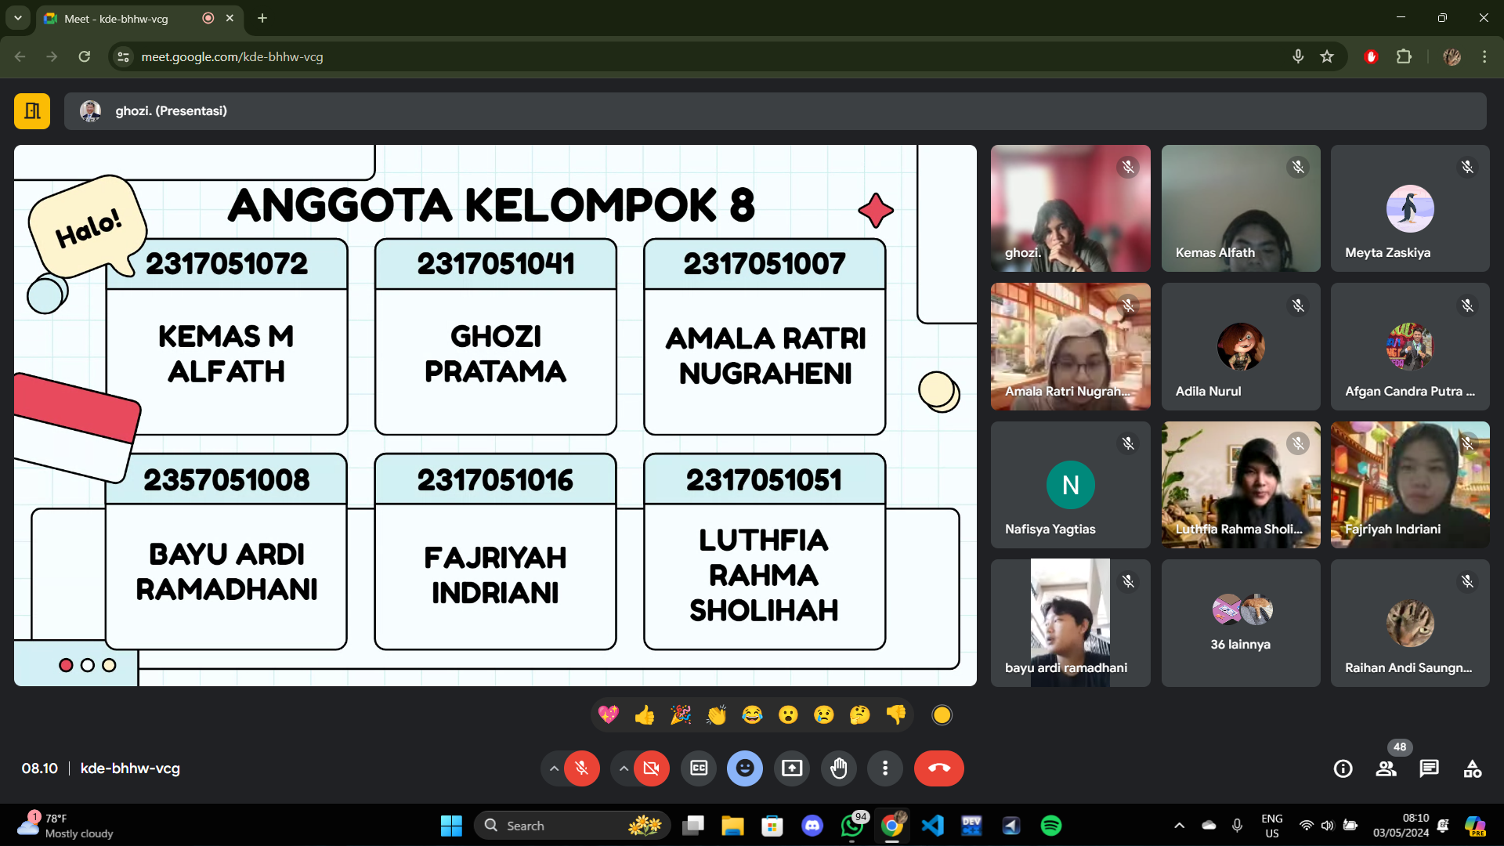This screenshot has width=1504, height=846.
Task: Select the Meet kde-bhhw-vcg browser tab
Action: coord(117,18)
